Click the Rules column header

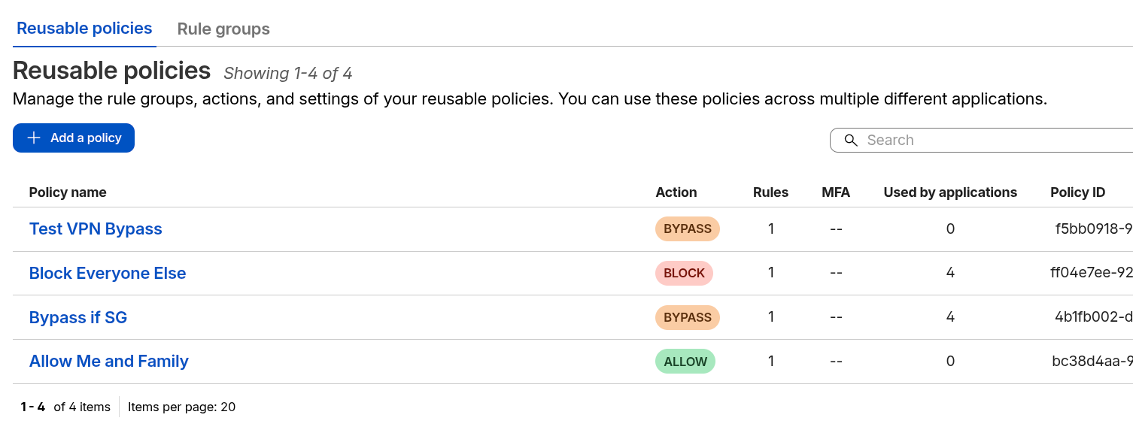coord(770,192)
